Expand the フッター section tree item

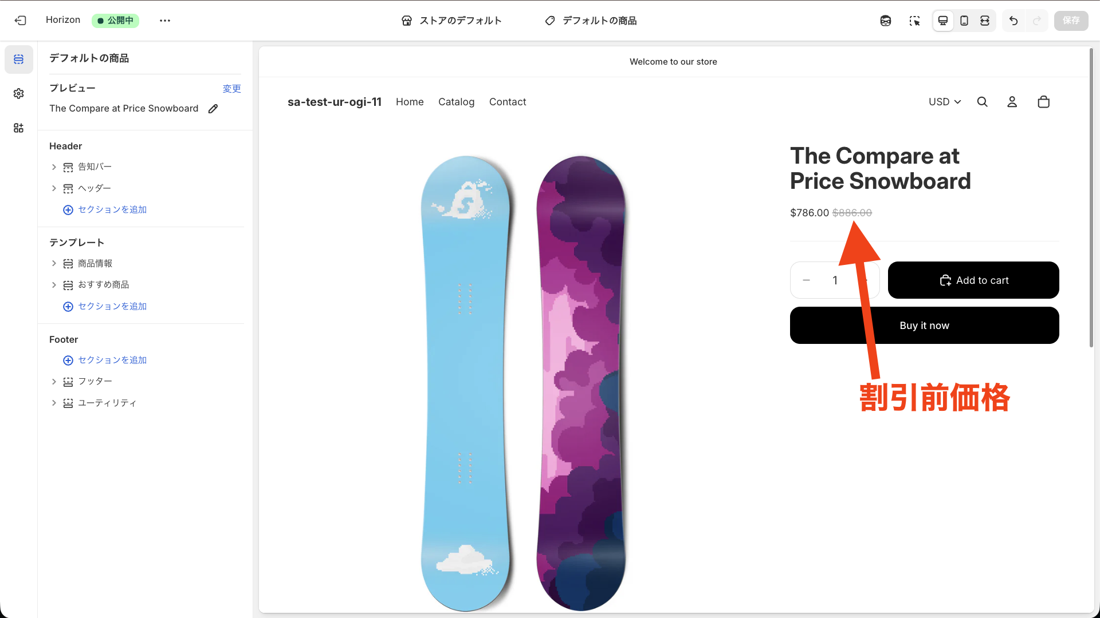coord(54,381)
